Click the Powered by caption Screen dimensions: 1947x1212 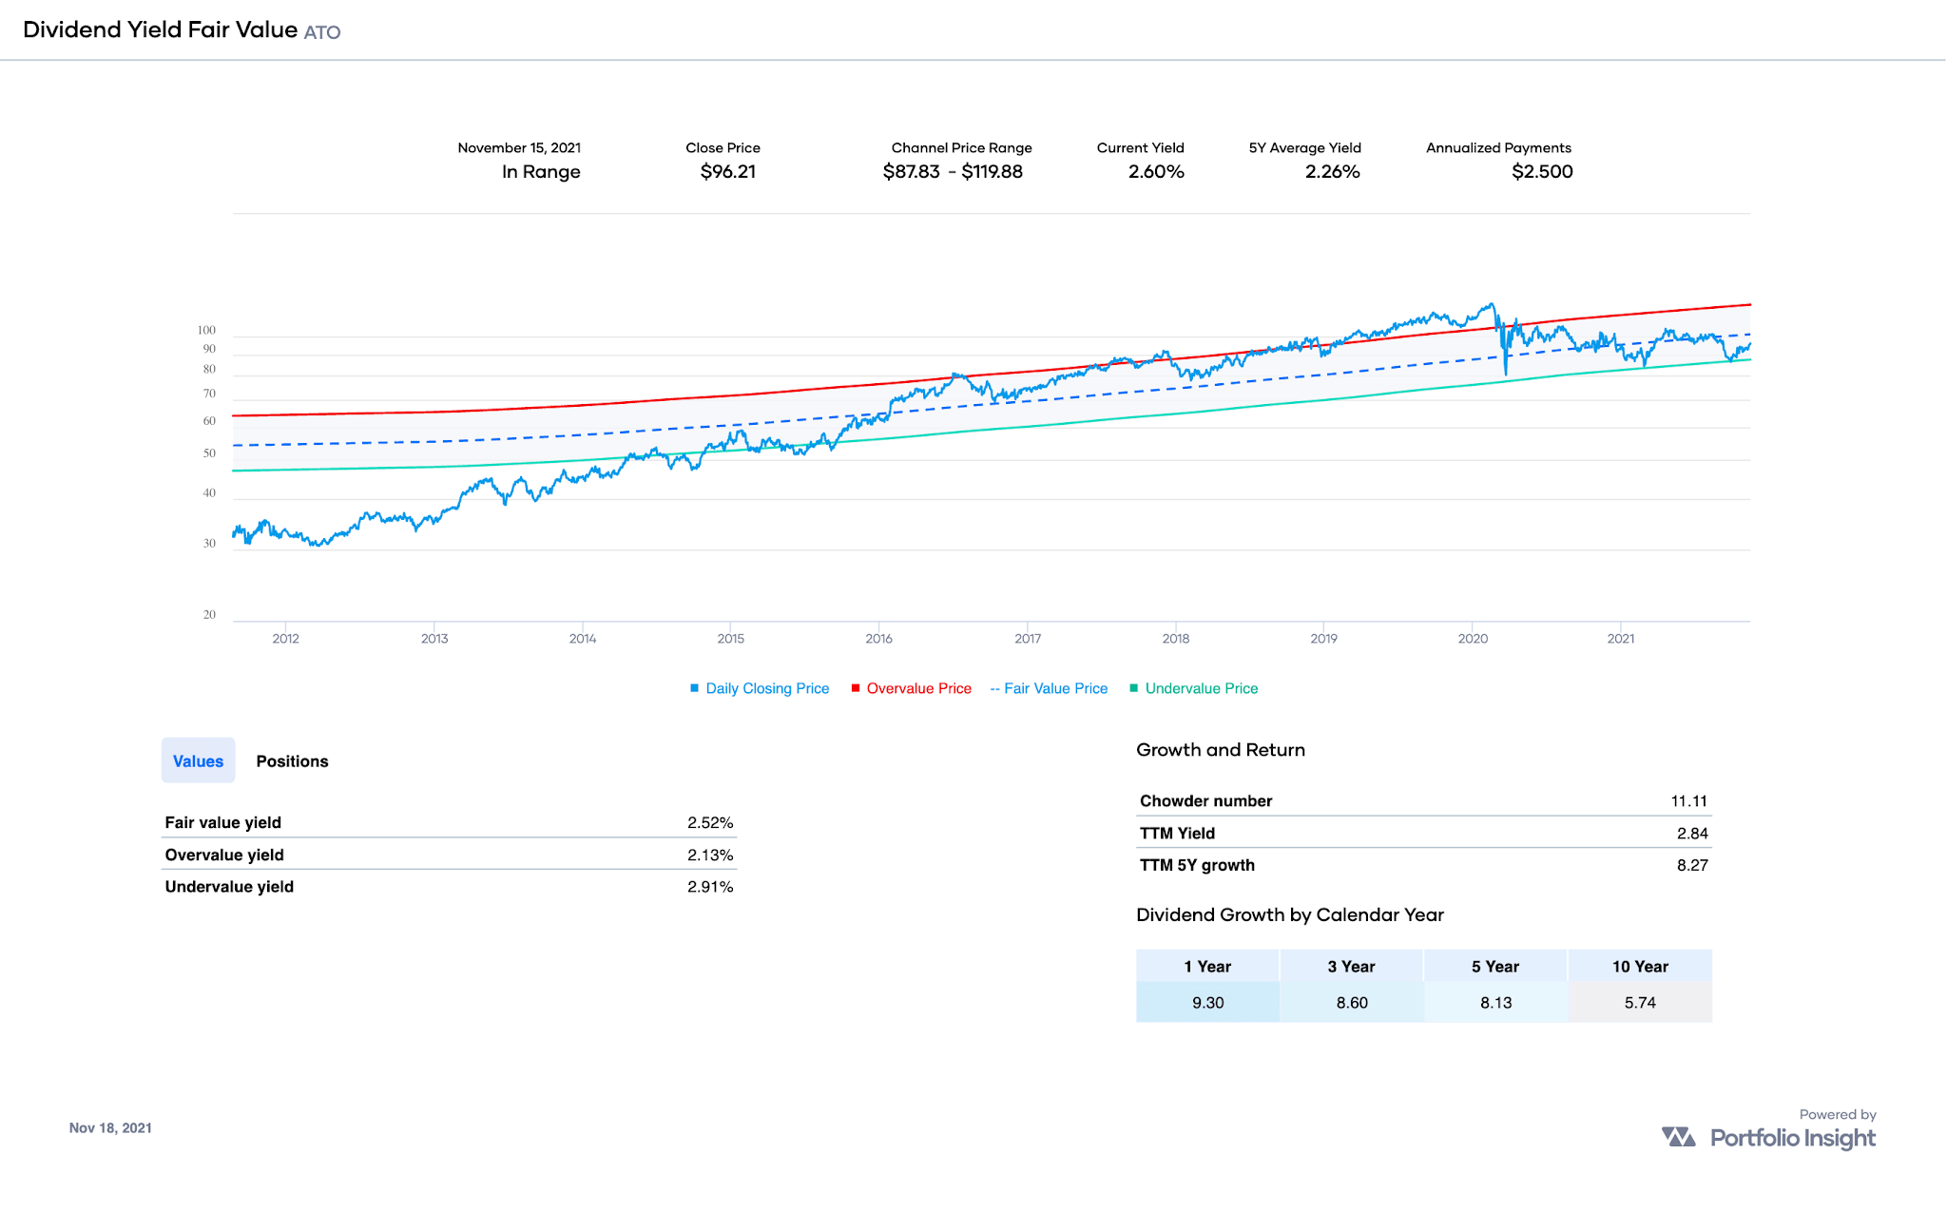1837,1114
